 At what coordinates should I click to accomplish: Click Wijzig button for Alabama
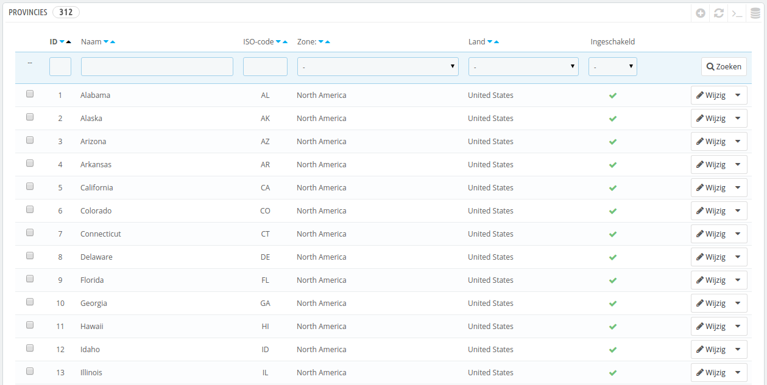[x=710, y=95]
